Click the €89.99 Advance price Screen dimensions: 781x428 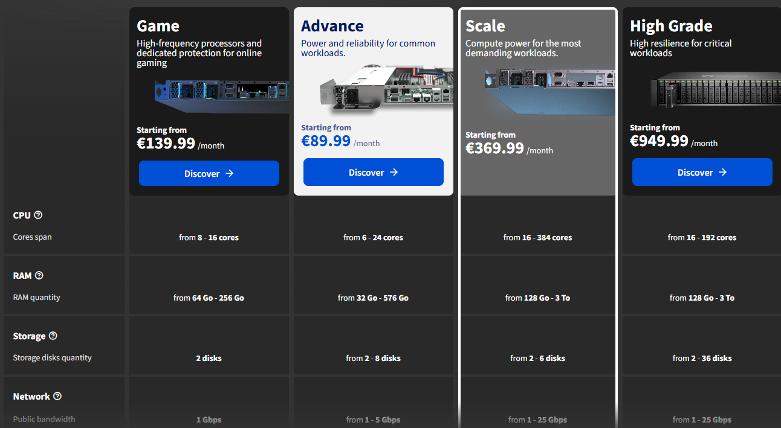[x=326, y=141]
